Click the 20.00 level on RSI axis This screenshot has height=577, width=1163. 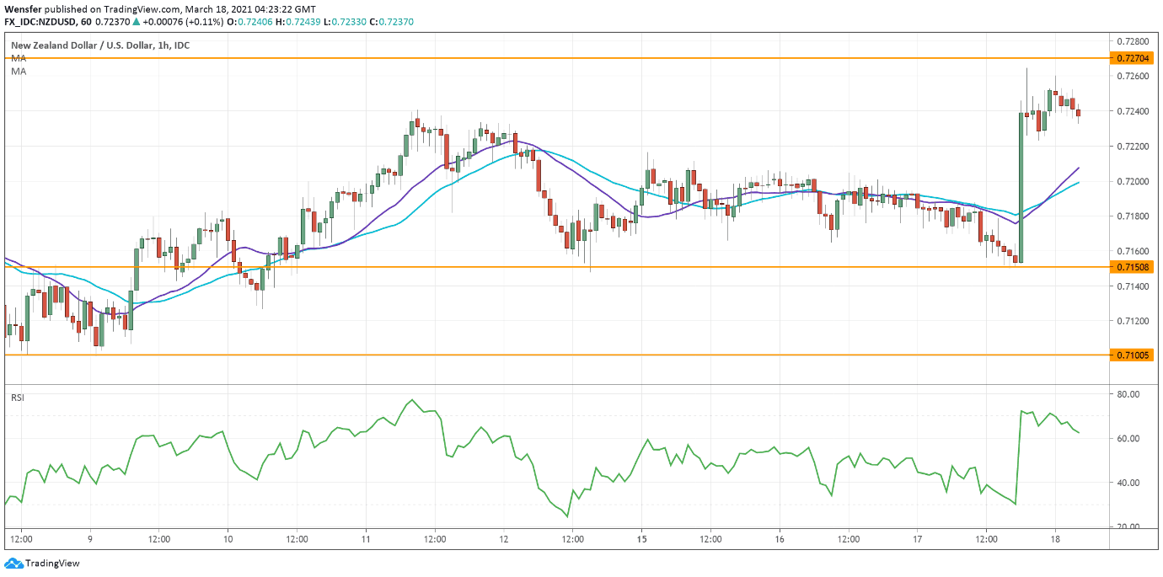point(1128,527)
